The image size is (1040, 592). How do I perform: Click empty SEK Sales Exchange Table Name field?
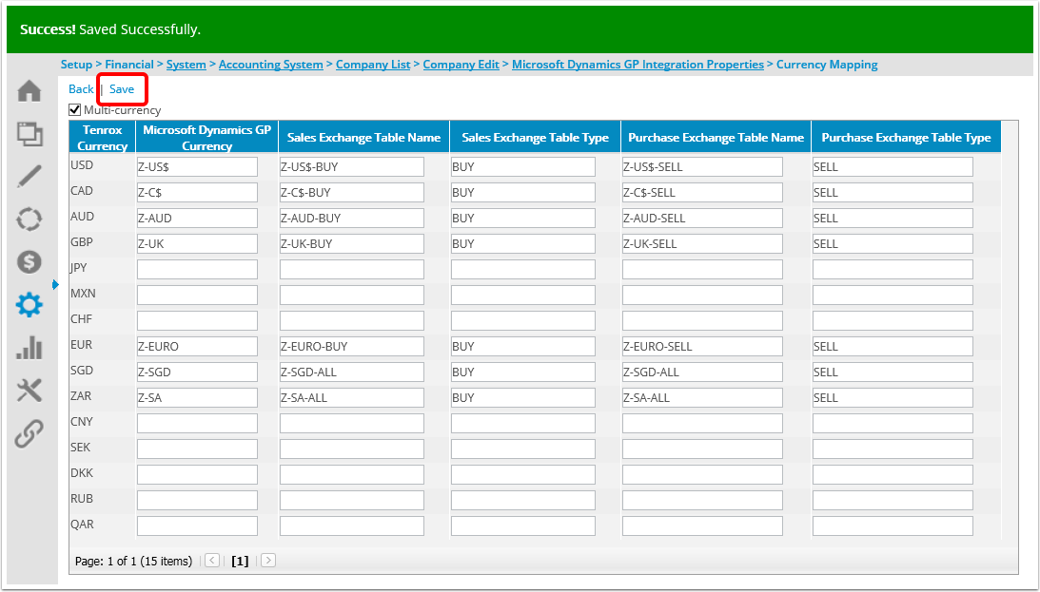[351, 449]
